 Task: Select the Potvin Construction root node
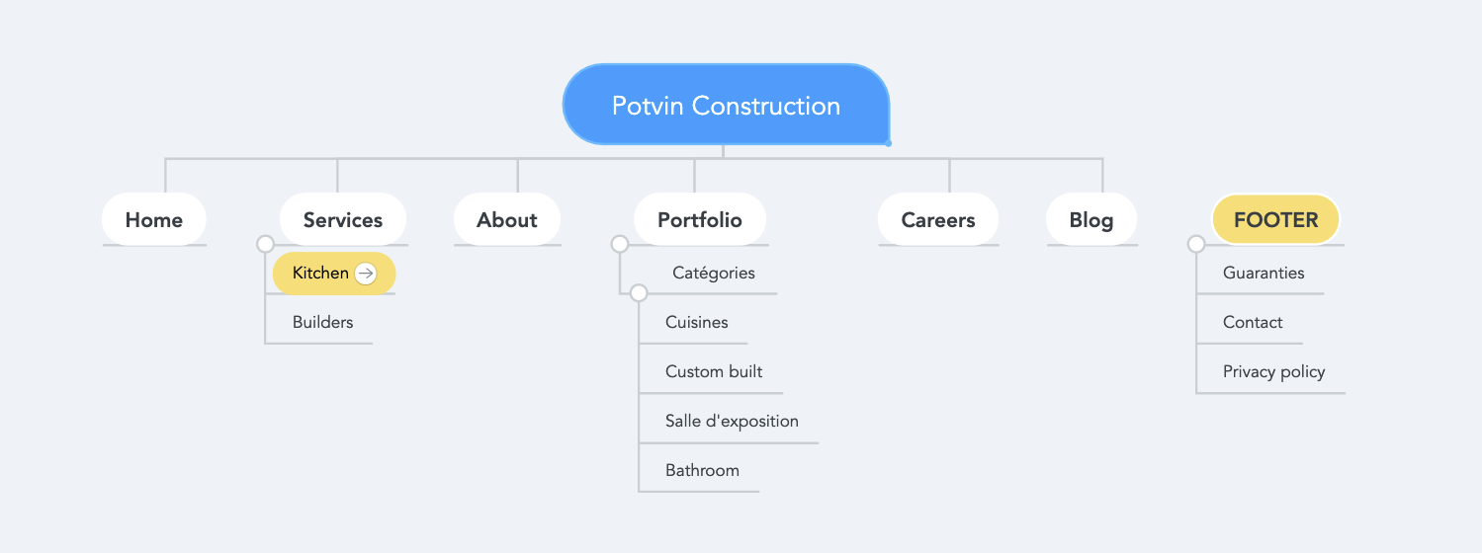click(x=726, y=105)
